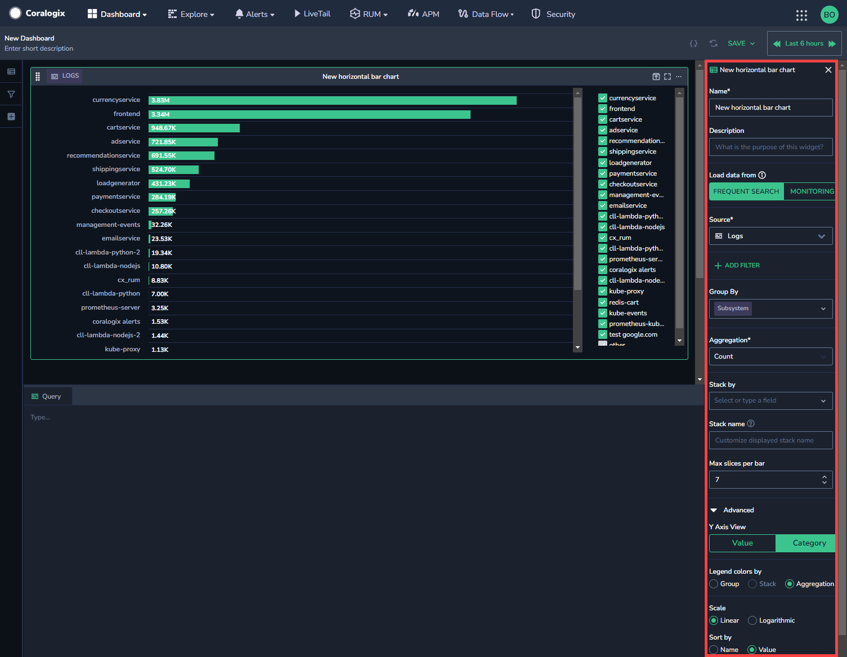Close the widget editor panel
The image size is (847, 657).
(828, 70)
